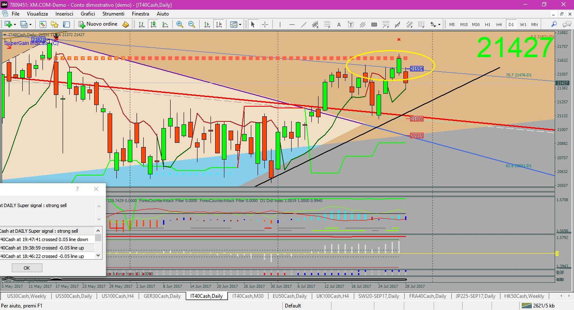This screenshot has height=310, width=574.
Task: Select the rectangle shape tool
Action: pos(374,24)
